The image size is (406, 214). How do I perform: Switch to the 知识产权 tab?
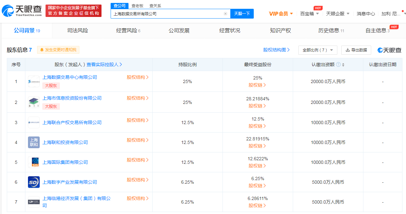280,31
